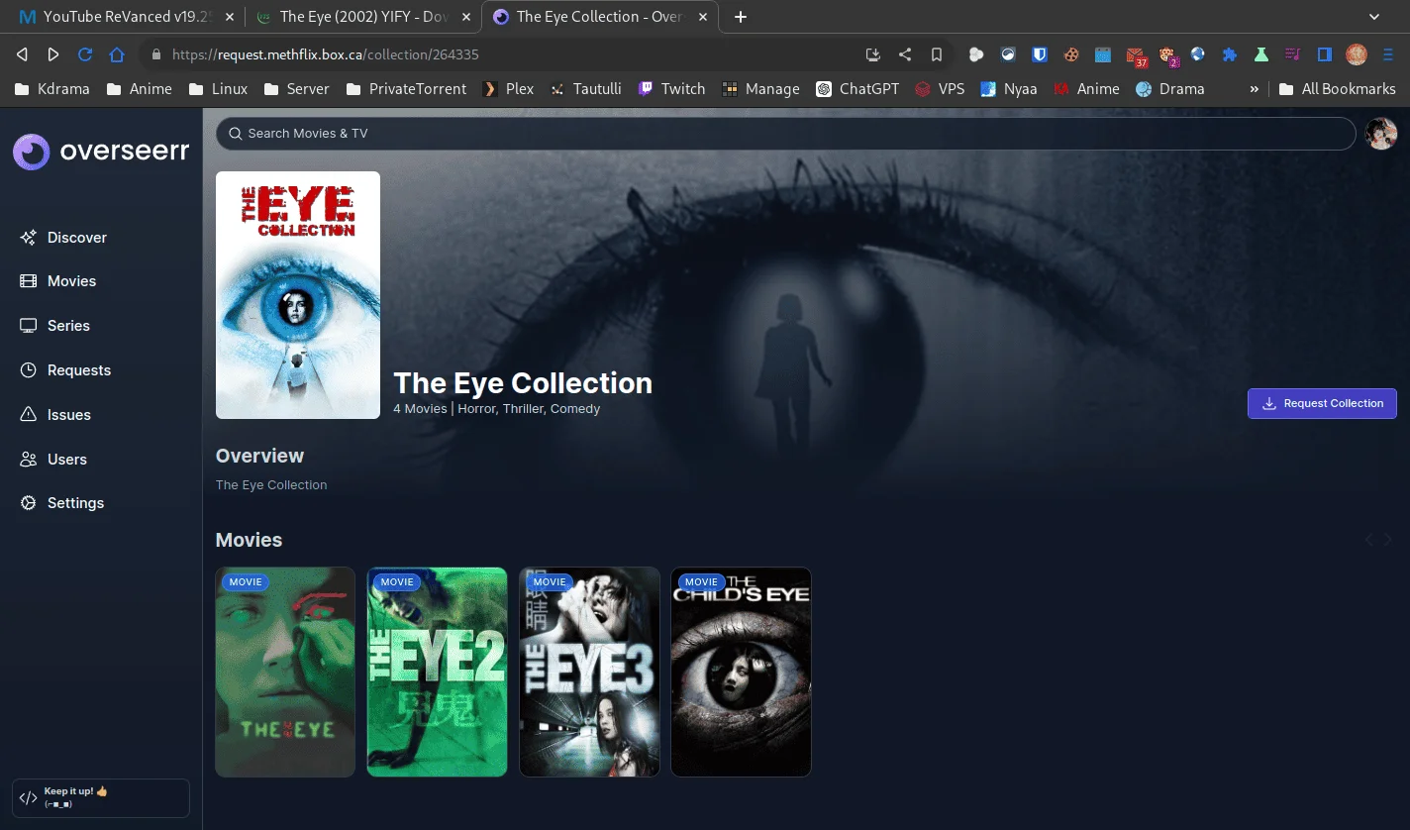Close the YouTube ReVanced tab
The height and width of the screenshot is (830, 1410).
230,17
